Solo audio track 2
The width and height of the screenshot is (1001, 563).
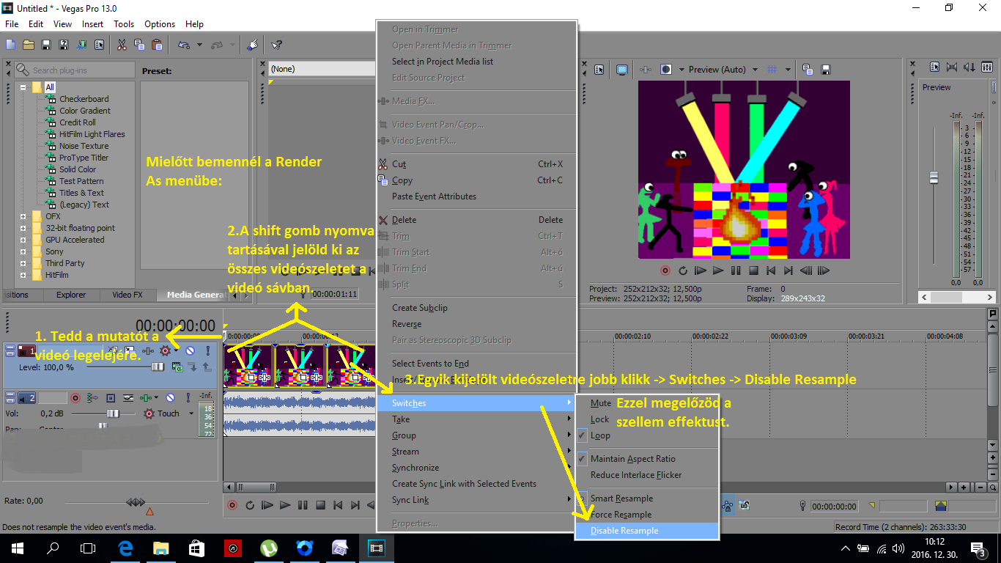point(188,398)
